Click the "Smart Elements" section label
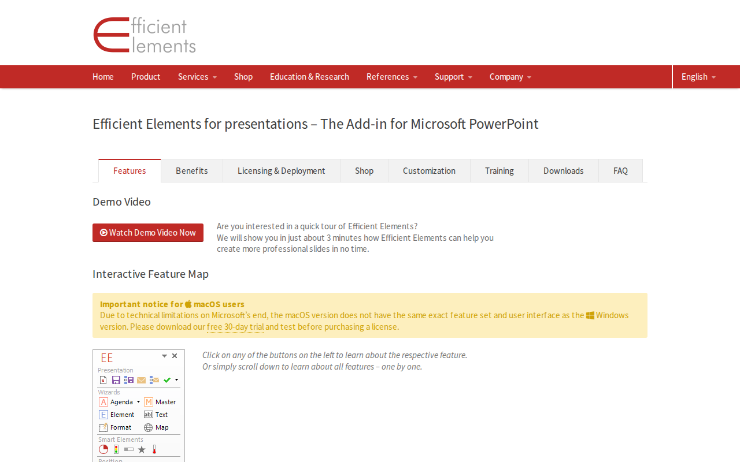740x462 pixels. point(121,439)
